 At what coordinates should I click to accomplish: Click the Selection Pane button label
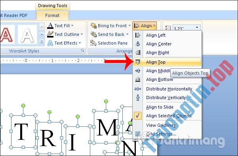[112, 43]
